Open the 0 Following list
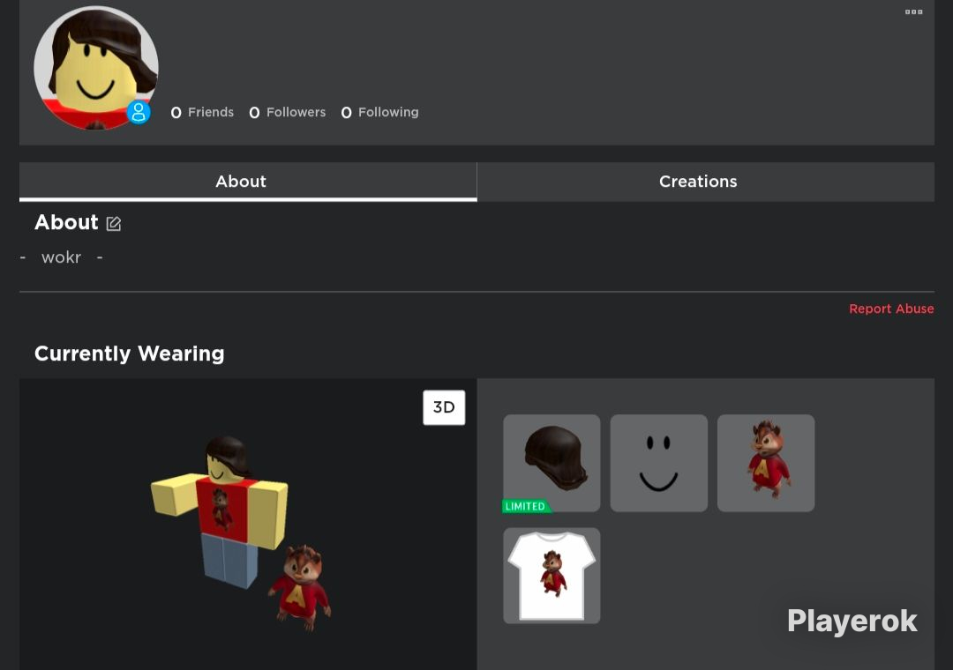 pyautogui.click(x=379, y=112)
